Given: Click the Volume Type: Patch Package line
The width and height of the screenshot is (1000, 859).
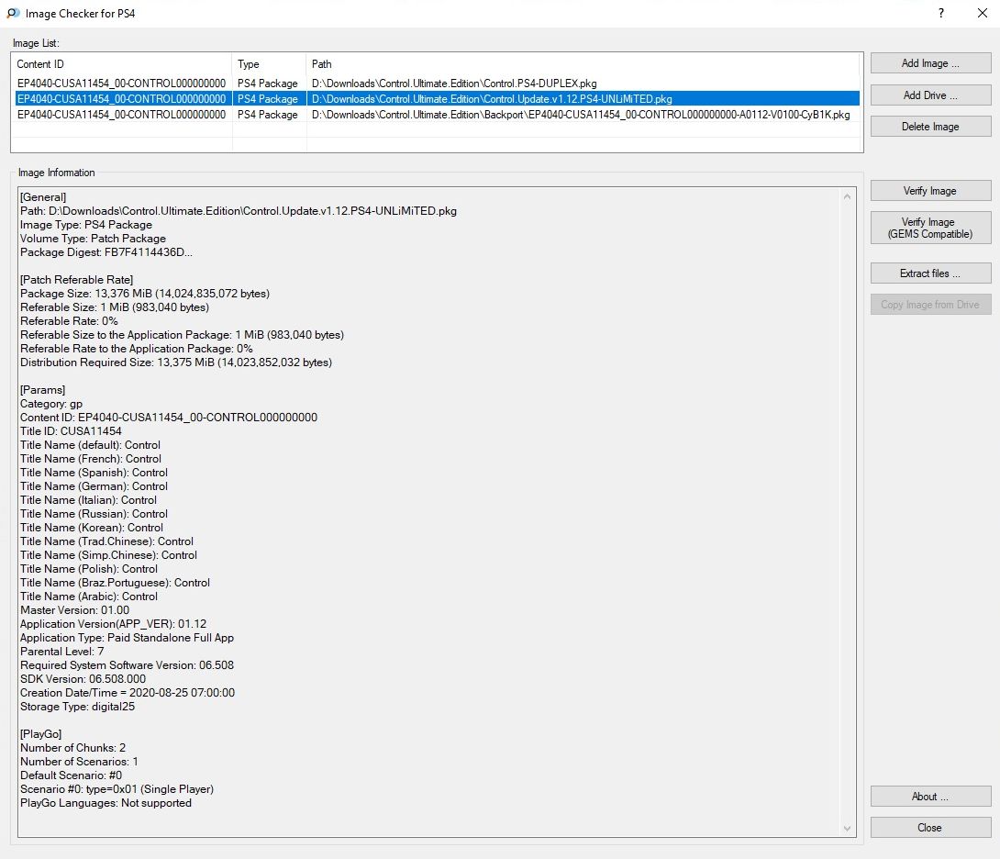Looking at the screenshot, I should (93, 239).
